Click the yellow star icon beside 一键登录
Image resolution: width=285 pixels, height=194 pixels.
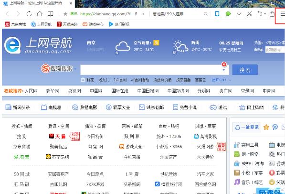tap(266, 127)
